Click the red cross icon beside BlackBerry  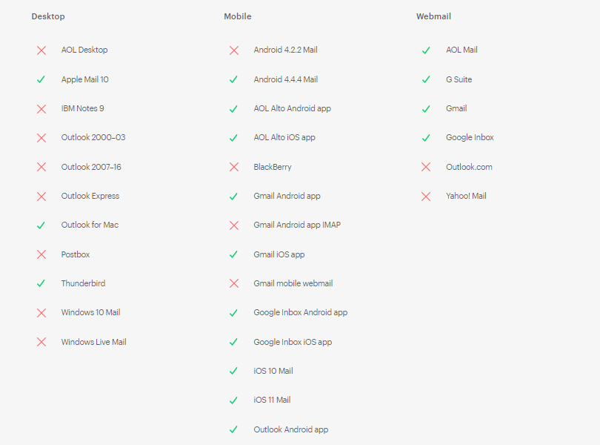(x=234, y=167)
